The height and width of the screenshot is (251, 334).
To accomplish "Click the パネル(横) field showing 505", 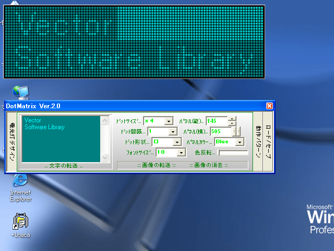I will click(221, 131).
